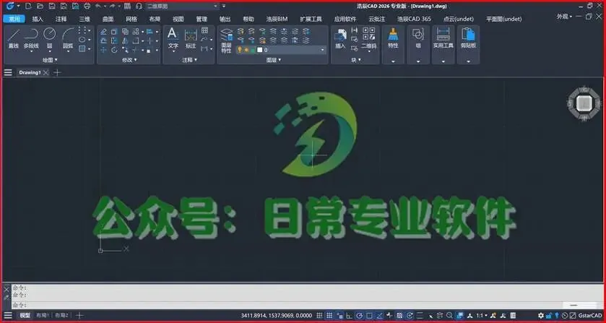Open the 3D (三维) ribbon tab
This screenshot has width=606, height=323.
click(x=85, y=19)
